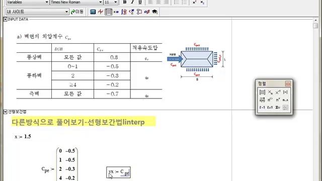Toggle the Vector and Matrix toolbar button
322x181 pixels.
109,12
